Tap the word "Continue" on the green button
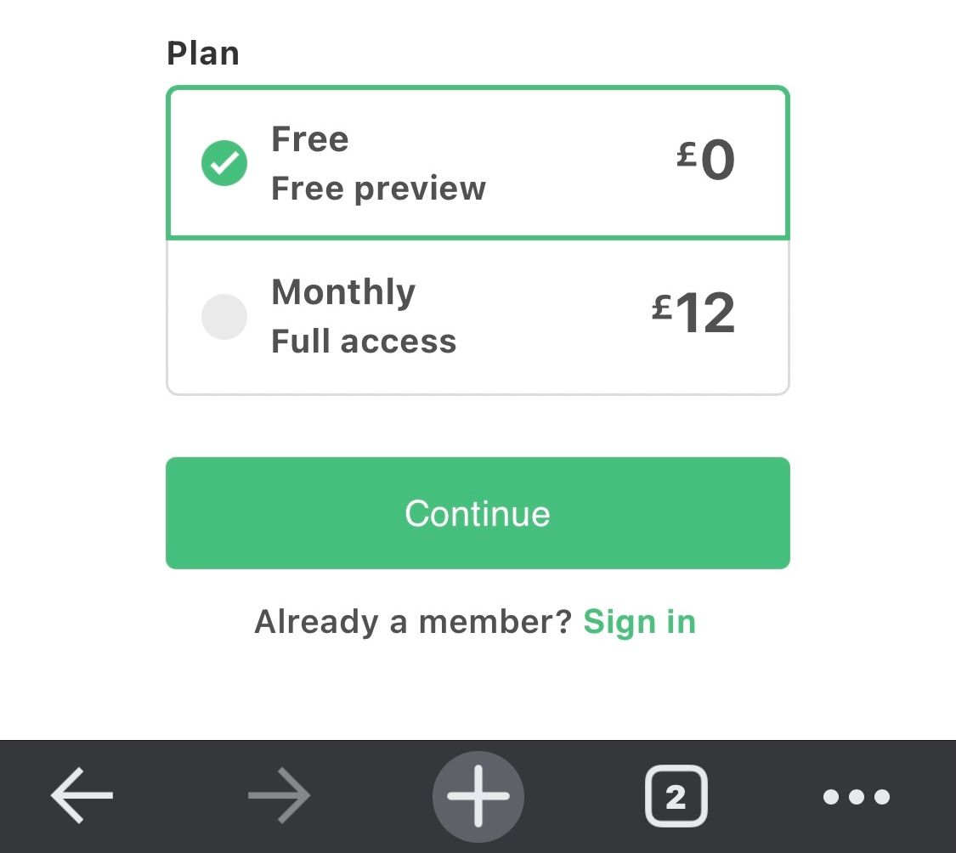The width and height of the screenshot is (956, 853). click(478, 513)
